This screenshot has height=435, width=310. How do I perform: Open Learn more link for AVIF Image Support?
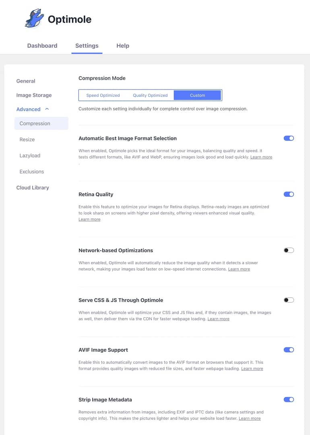pyautogui.click(x=252, y=368)
